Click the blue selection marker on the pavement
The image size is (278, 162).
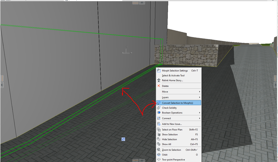tap(123, 139)
